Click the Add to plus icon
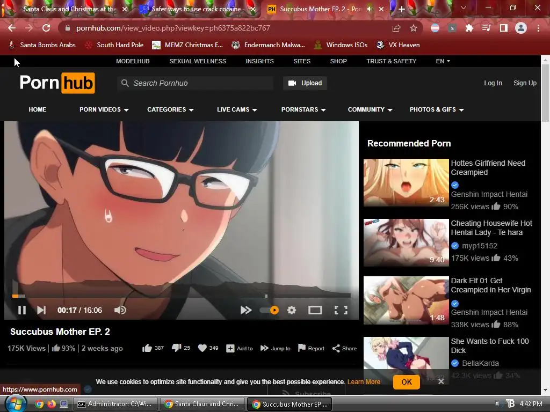The width and height of the screenshot is (550, 412). (230, 348)
